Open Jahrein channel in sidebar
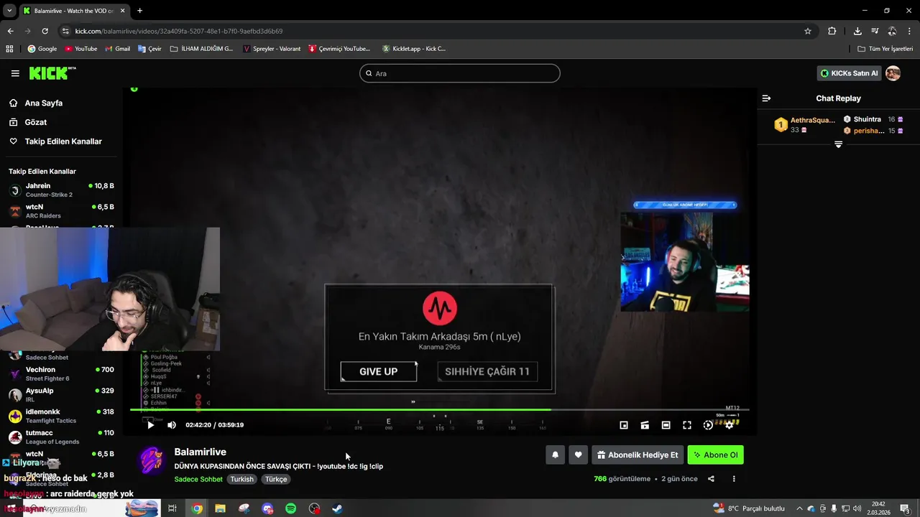 click(61, 190)
